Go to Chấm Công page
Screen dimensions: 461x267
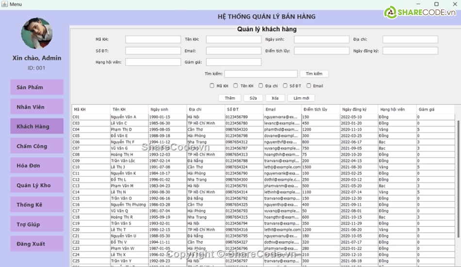(x=37, y=146)
